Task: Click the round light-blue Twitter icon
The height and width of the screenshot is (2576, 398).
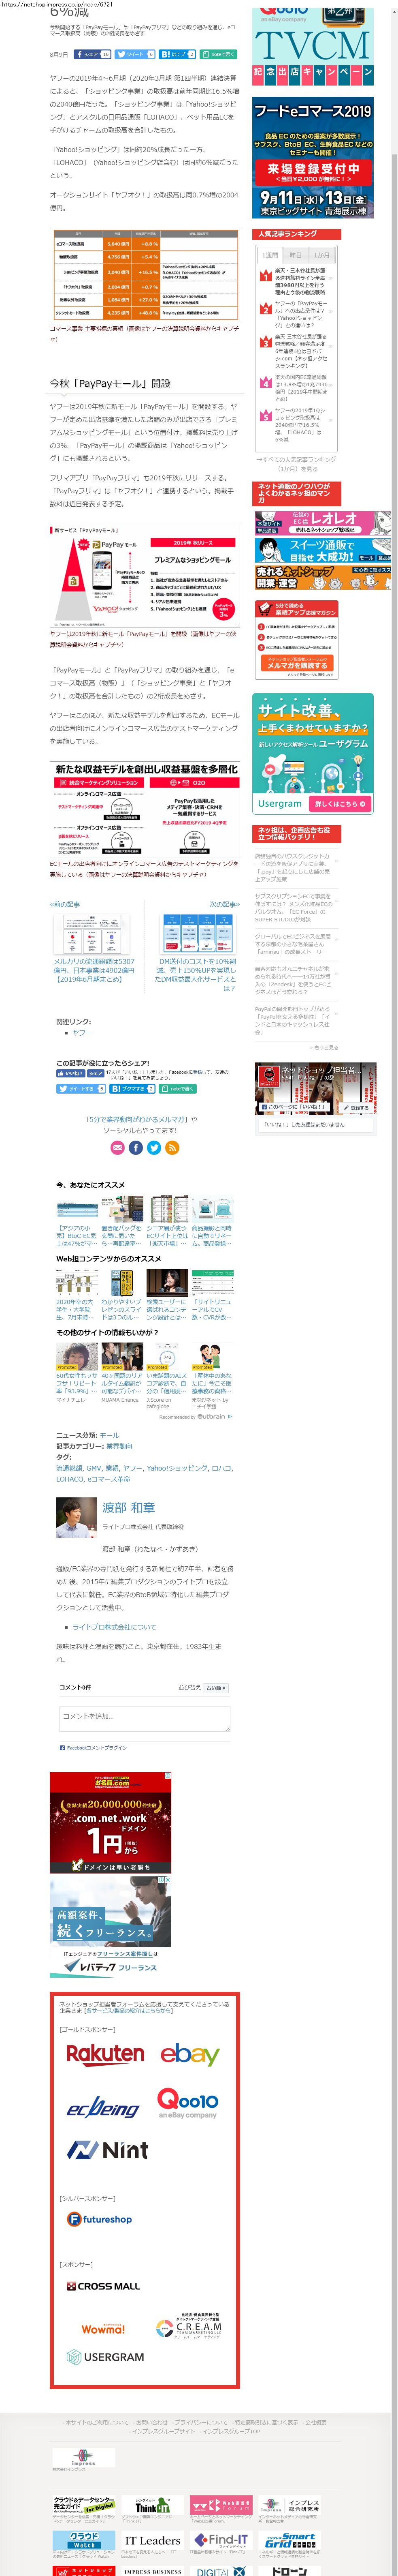Action: (154, 1147)
